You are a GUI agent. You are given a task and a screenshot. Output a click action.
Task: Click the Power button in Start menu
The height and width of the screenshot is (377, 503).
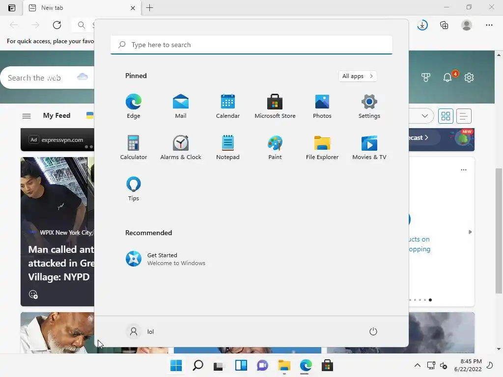tap(373, 331)
